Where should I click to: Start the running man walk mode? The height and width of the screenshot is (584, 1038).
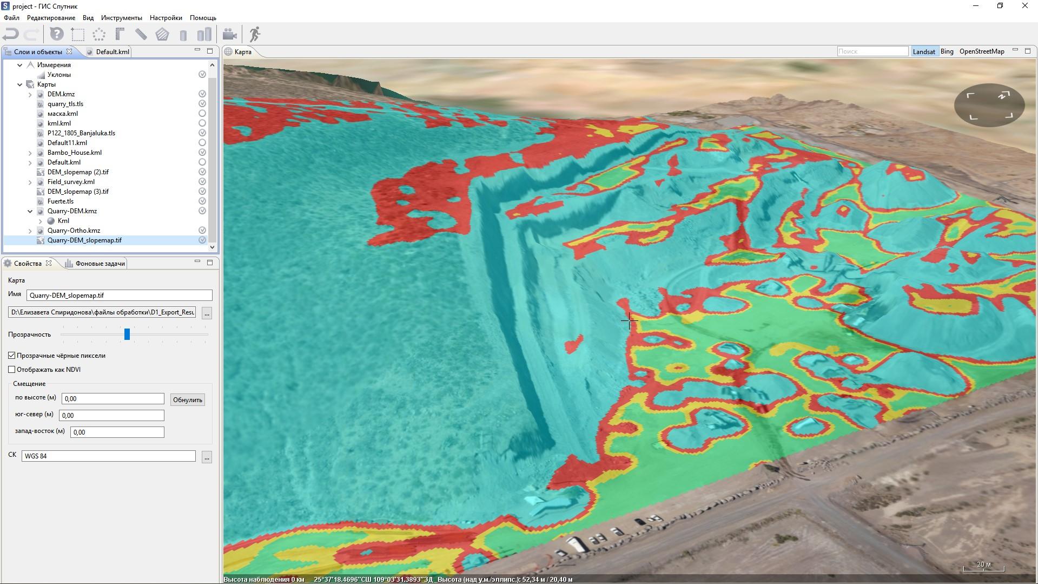click(255, 35)
